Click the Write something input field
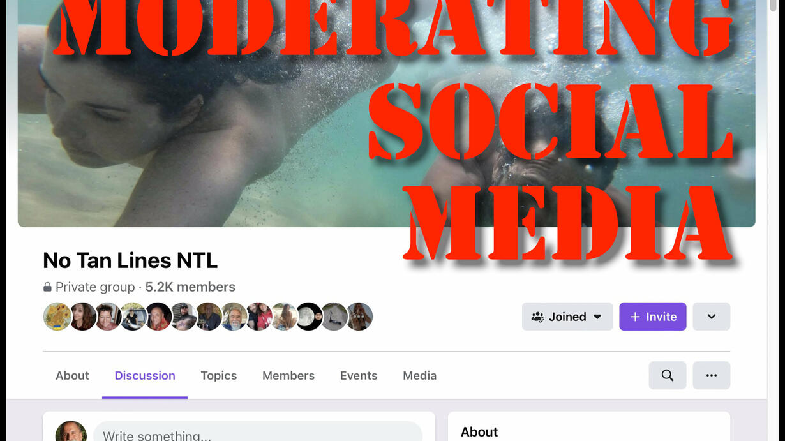This screenshot has height=441, width=785. (258, 431)
